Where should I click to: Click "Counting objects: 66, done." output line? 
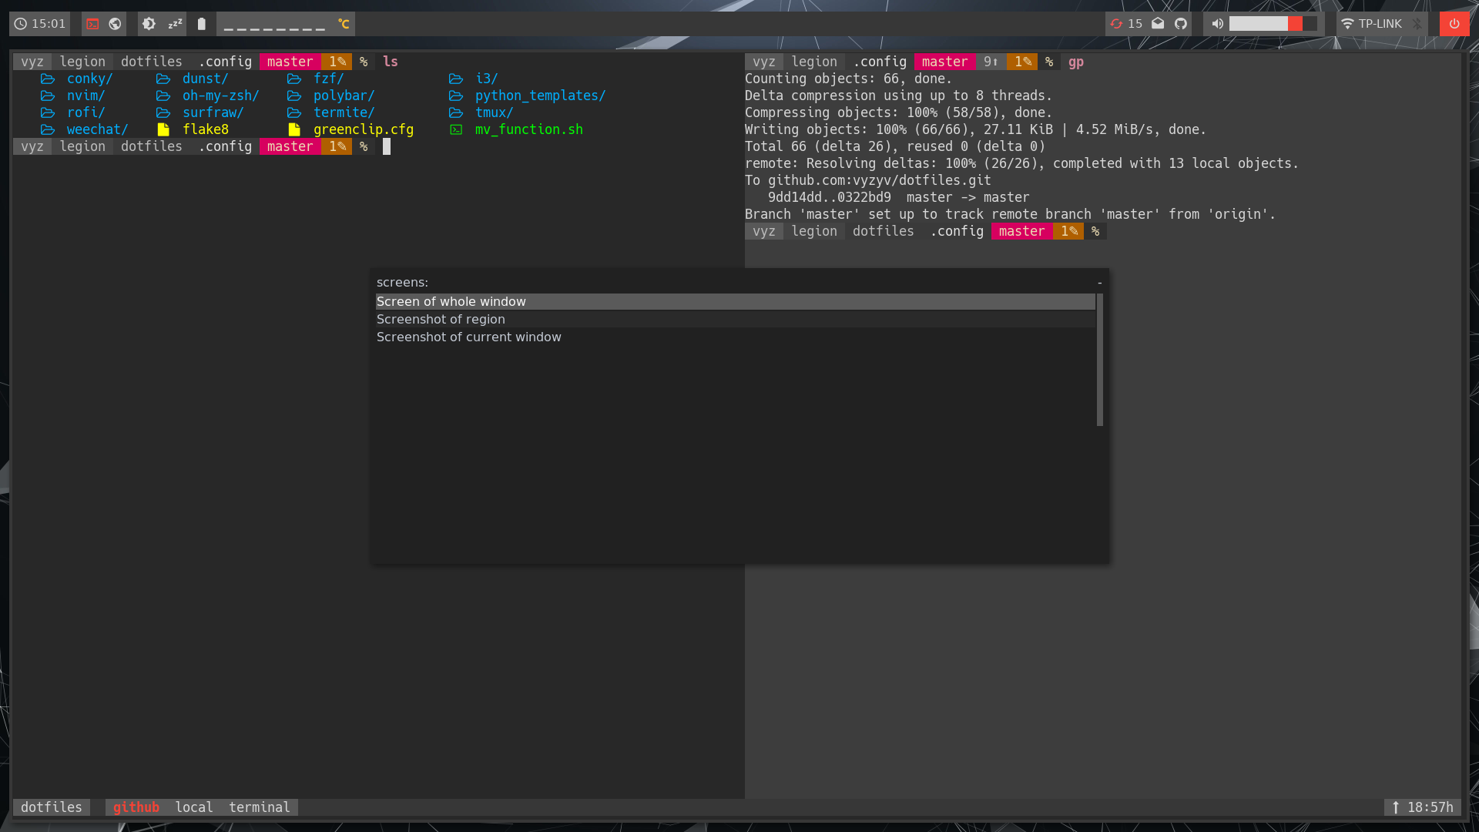click(849, 79)
